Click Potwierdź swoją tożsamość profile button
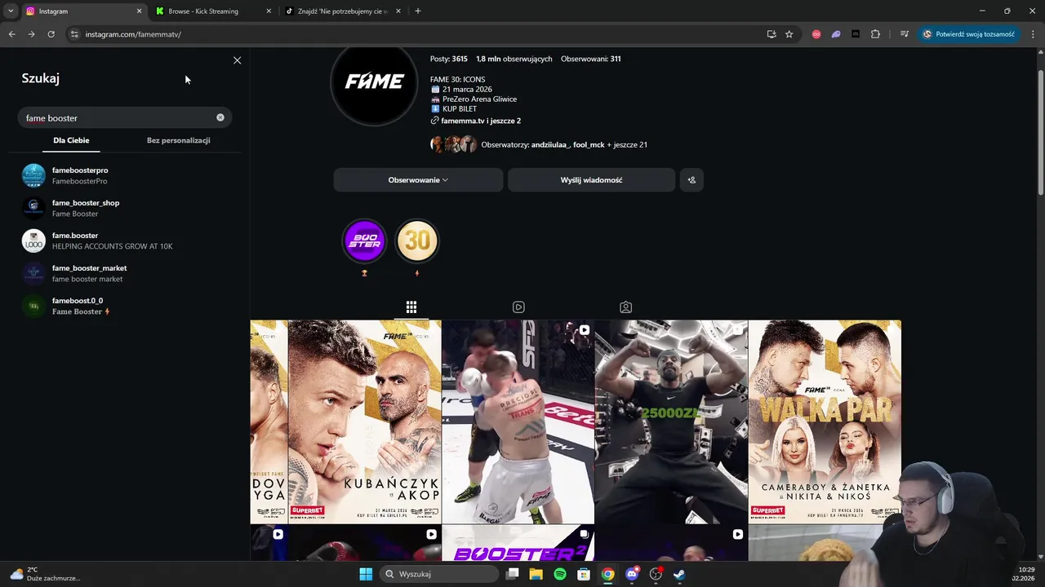This screenshot has width=1045, height=587. (971, 34)
